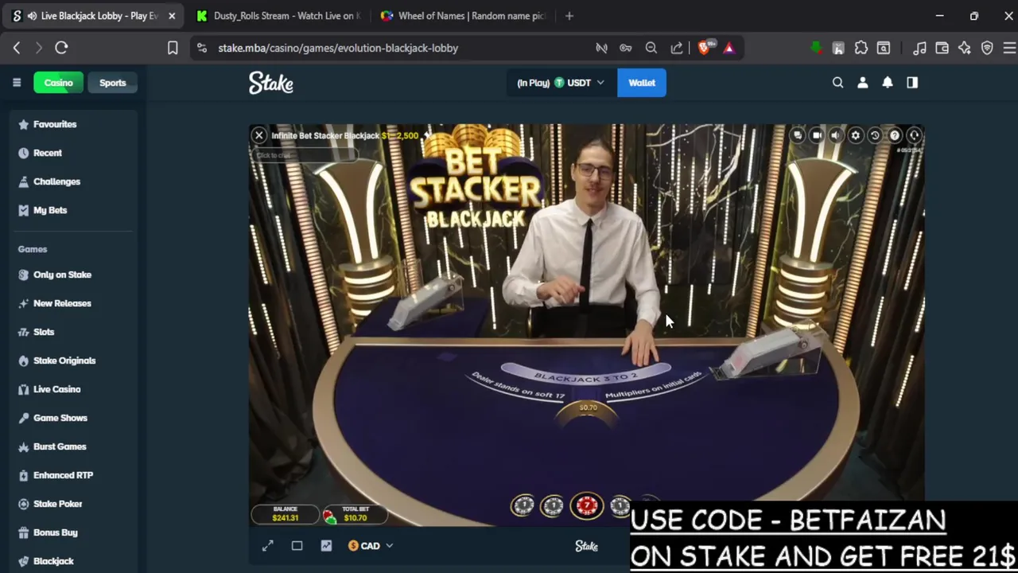Toggle the game video camera icon
The width and height of the screenshot is (1018, 573).
tap(817, 135)
